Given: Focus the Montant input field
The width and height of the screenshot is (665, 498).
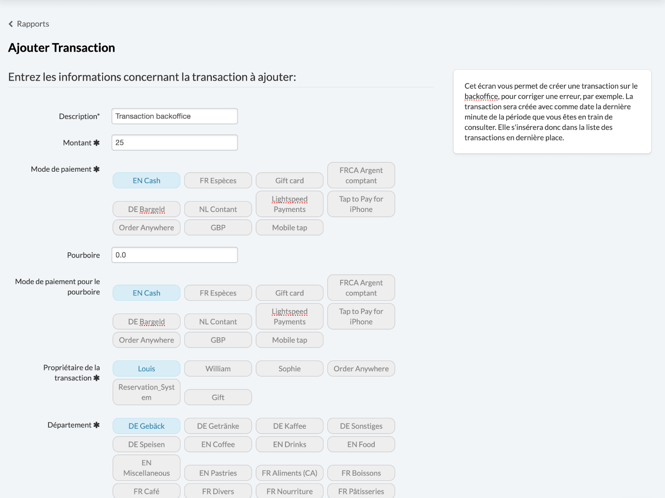Looking at the screenshot, I should 175,143.
